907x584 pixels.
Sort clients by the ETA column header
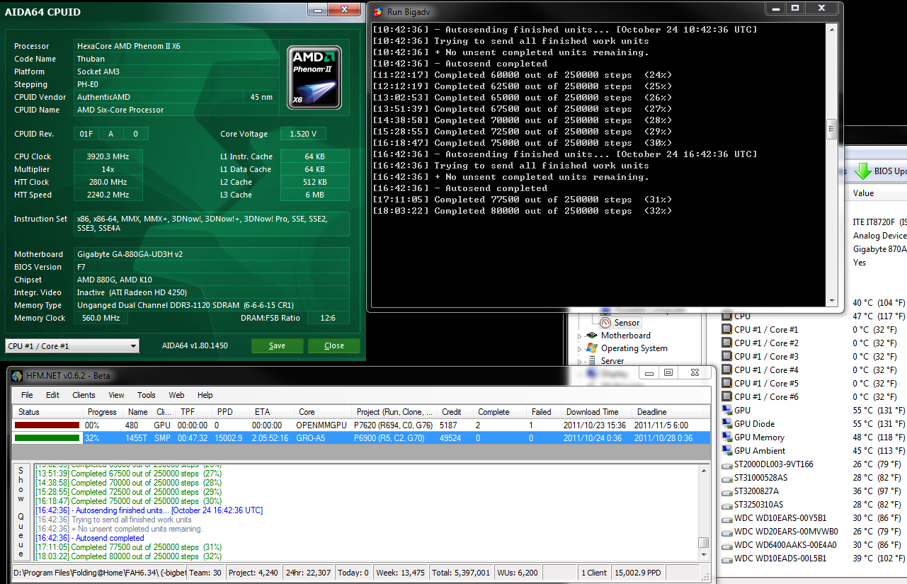click(272, 412)
